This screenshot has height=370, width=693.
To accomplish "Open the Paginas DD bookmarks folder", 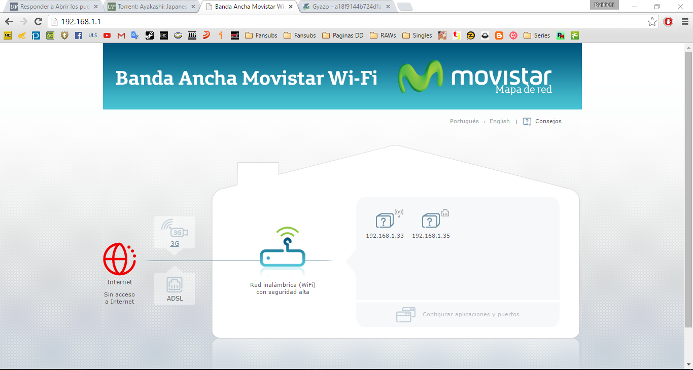I will (342, 35).
